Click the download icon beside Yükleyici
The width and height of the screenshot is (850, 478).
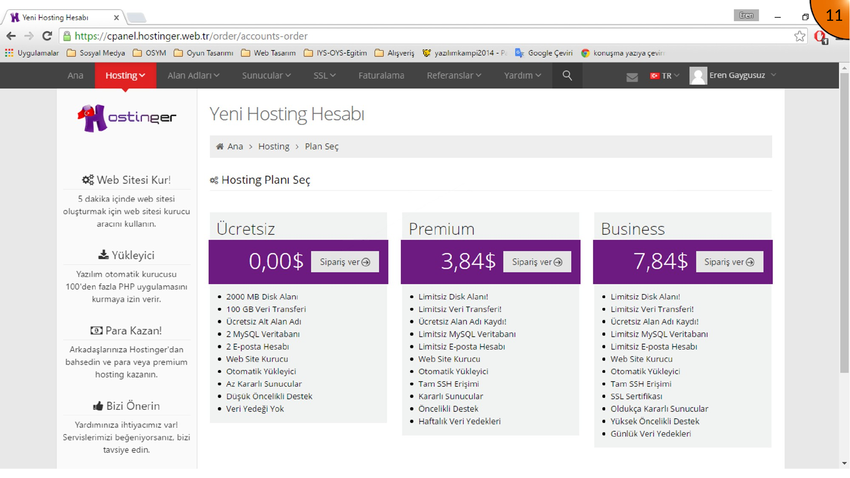[x=103, y=255]
